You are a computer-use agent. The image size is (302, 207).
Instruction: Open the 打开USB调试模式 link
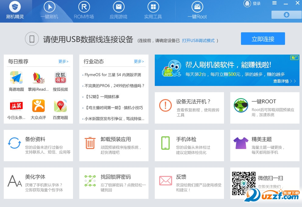pos(198,40)
